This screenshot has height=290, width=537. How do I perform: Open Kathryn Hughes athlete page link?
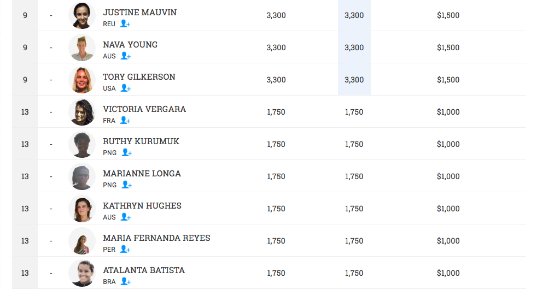pos(142,206)
